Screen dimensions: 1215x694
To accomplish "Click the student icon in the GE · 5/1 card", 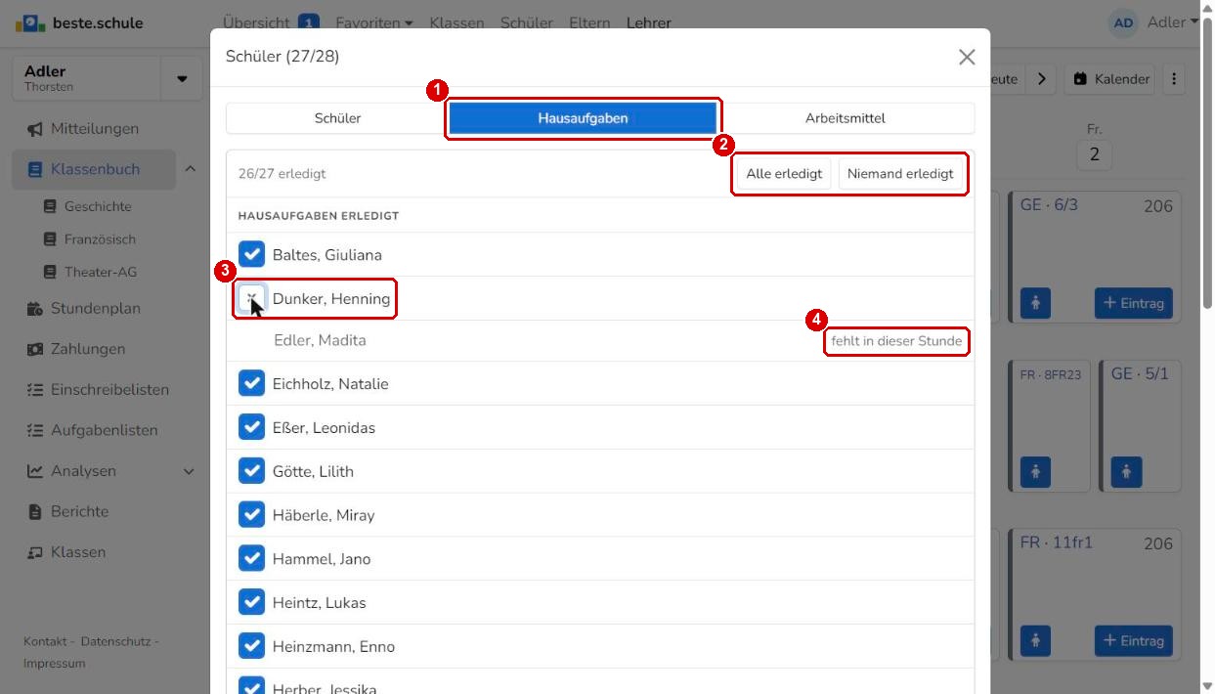I will pos(1126,472).
